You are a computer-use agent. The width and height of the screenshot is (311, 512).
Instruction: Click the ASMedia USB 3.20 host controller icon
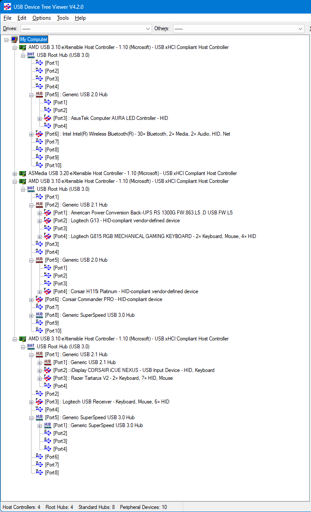click(23, 173)
